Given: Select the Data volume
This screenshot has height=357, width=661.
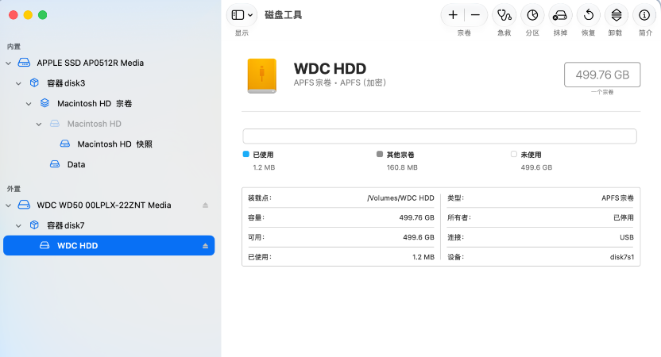Looking at the screenshot, I should pyautogui.click(x=109, y=164).
